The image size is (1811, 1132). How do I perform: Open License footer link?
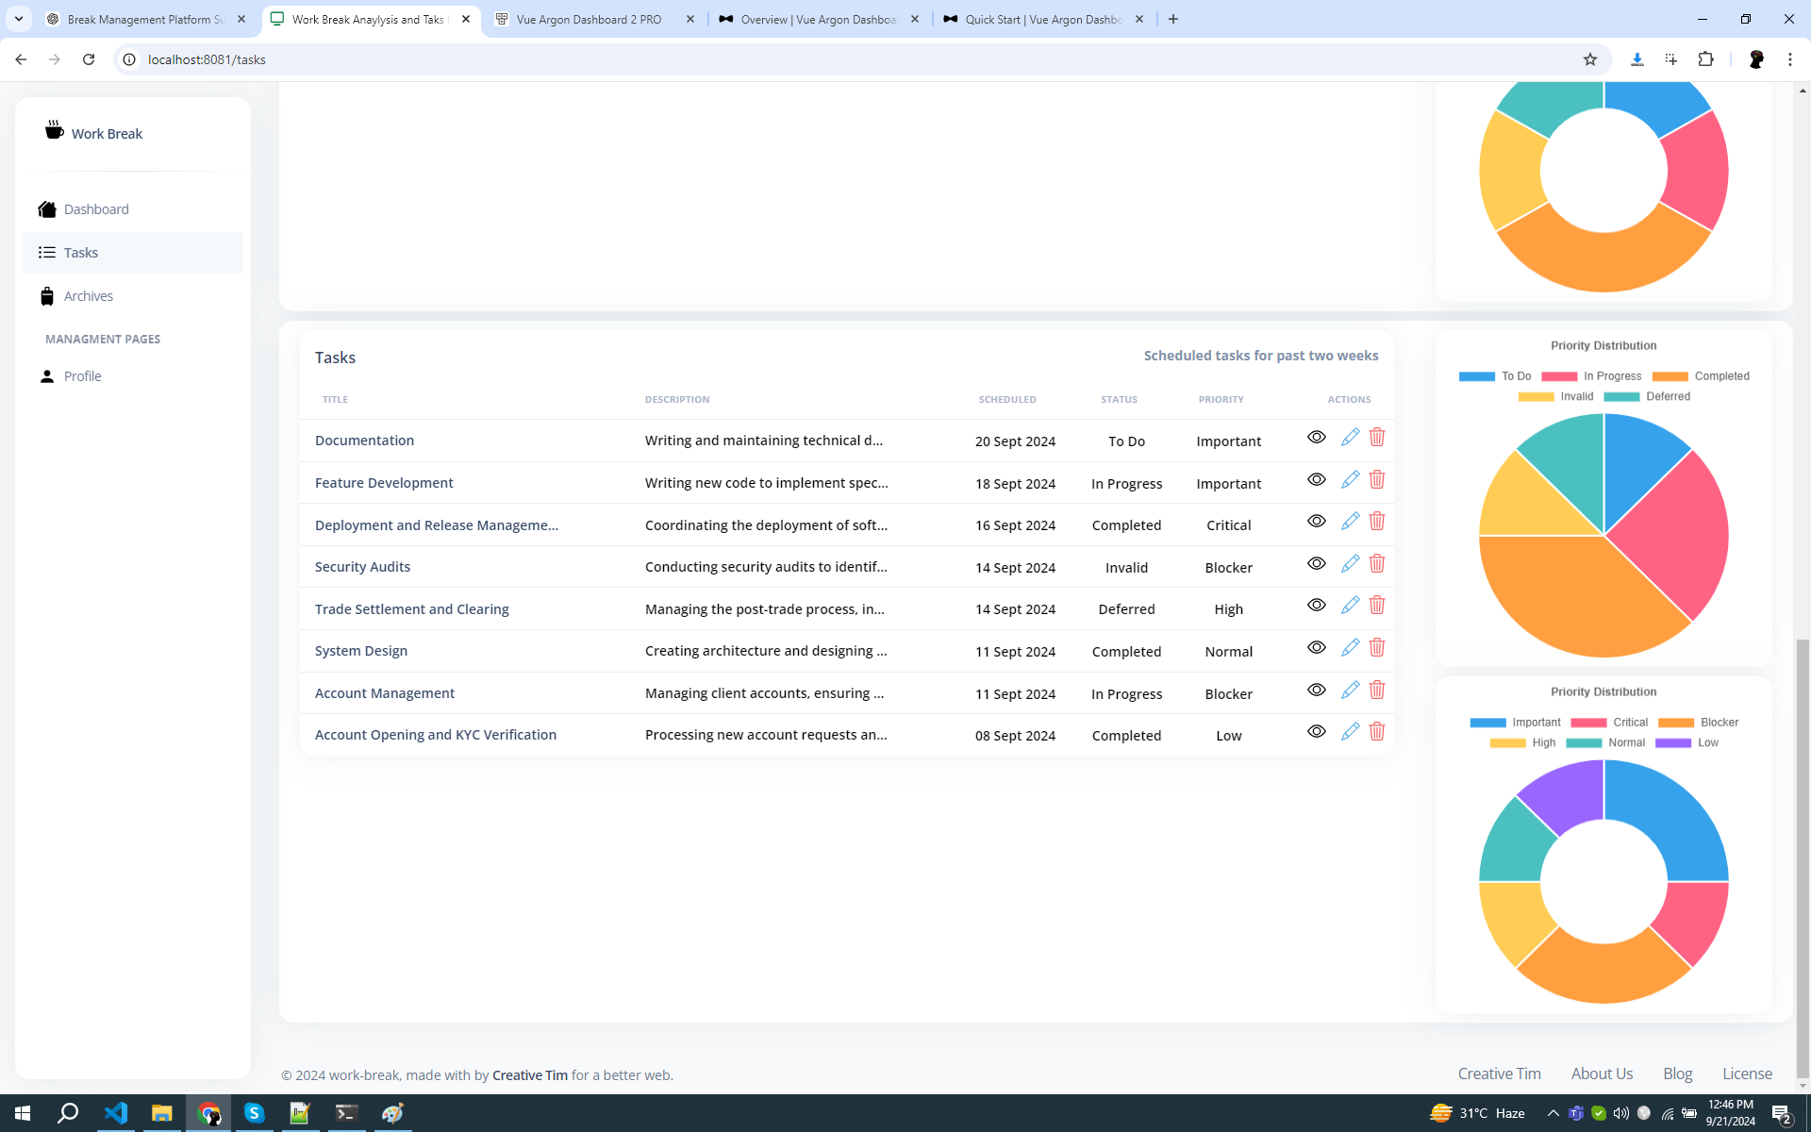point(1747,1074)
